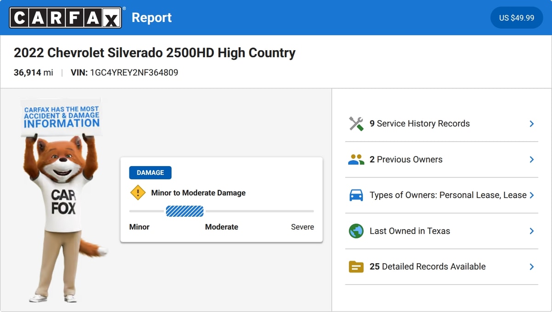Open 9 Service History Records
Screen dimensions: 552x312
coord(442,124)
